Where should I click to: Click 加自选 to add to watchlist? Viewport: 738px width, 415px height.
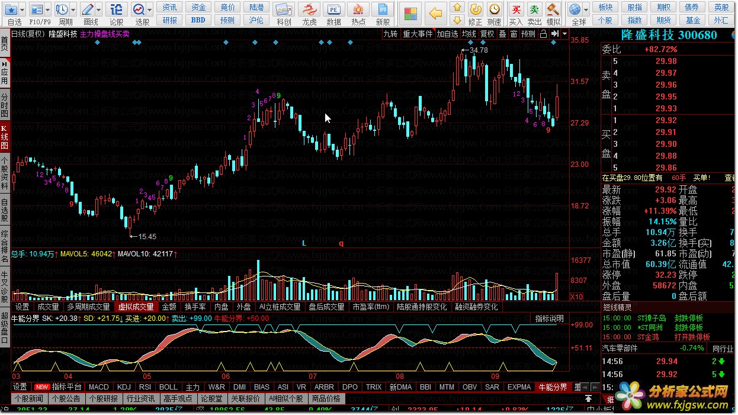[x=448, y=34]
